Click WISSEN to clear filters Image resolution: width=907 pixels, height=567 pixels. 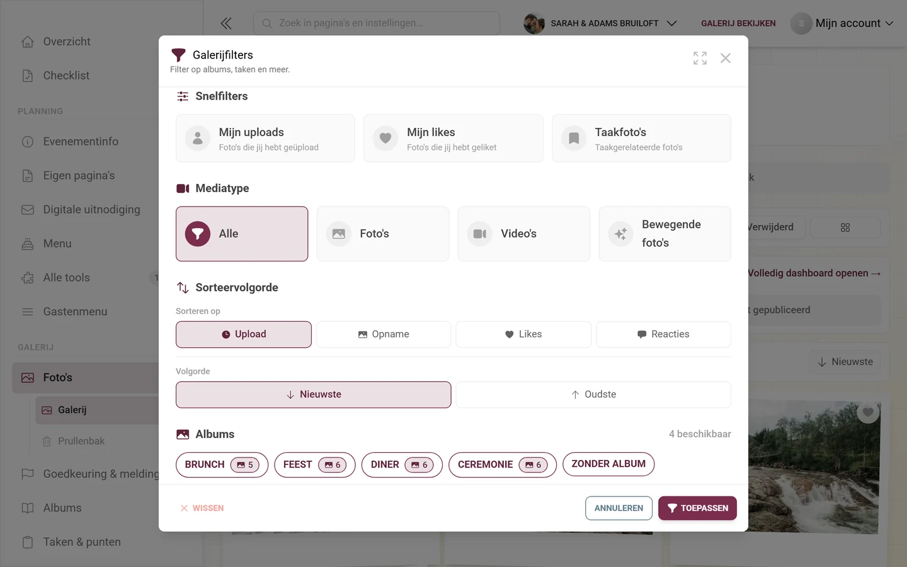point(202,508)
